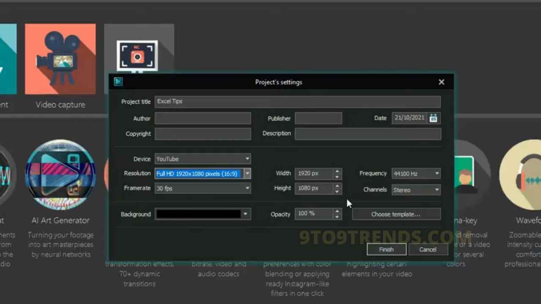Screen dimensions: 541x304
Task: Open the Choose template button
Action: [396, 214]
